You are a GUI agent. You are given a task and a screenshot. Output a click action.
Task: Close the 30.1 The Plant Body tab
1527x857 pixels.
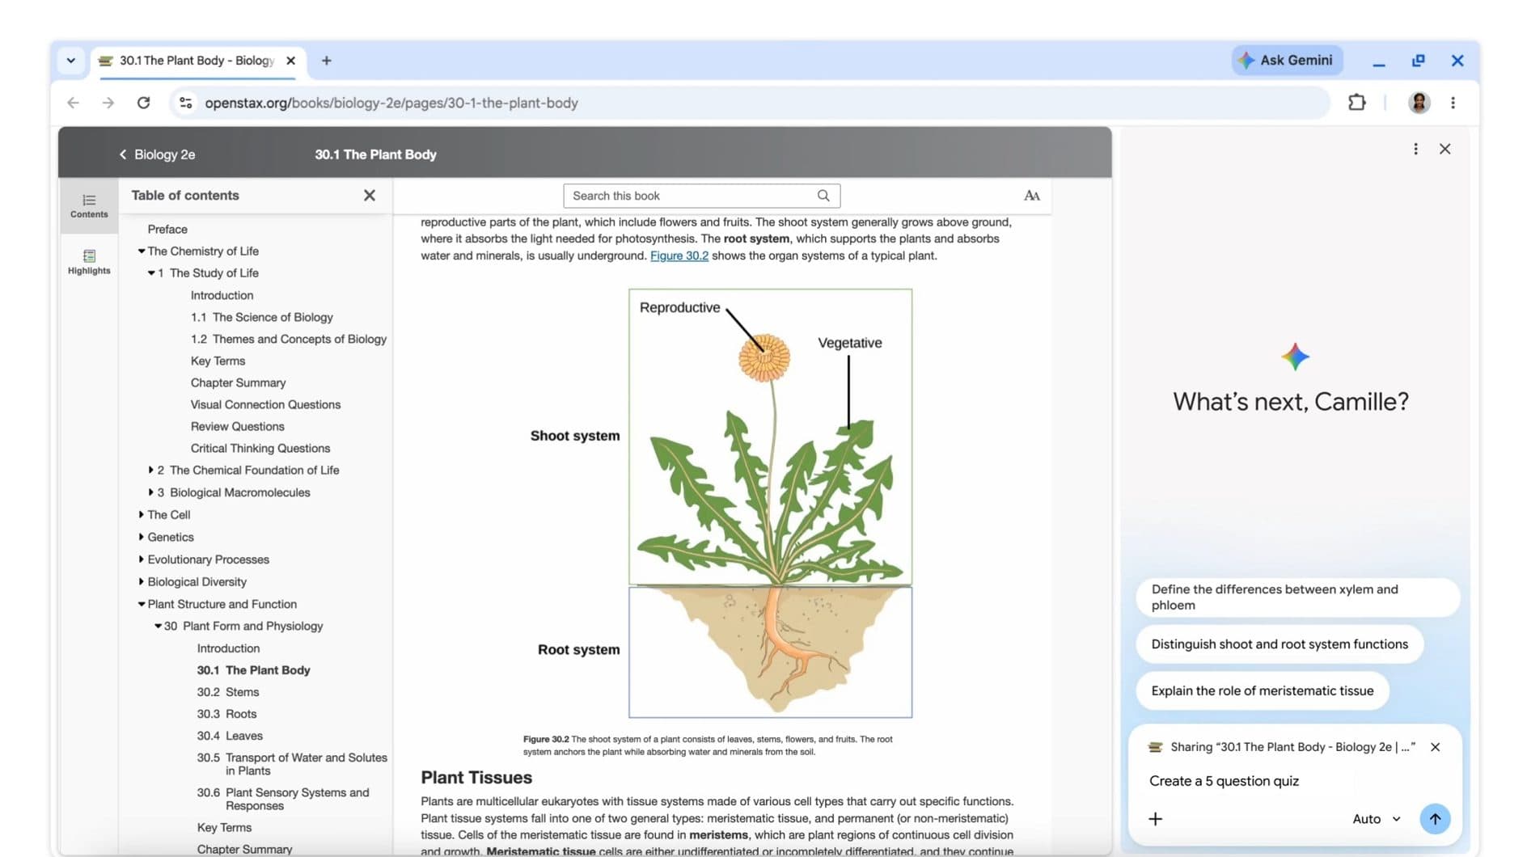click(291, 61)
